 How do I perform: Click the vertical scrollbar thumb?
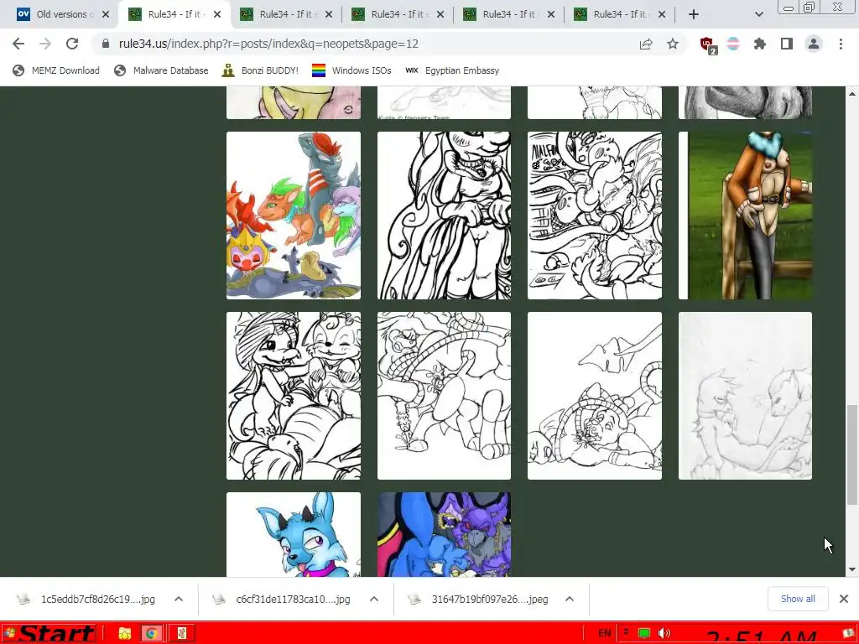point(852,454)
